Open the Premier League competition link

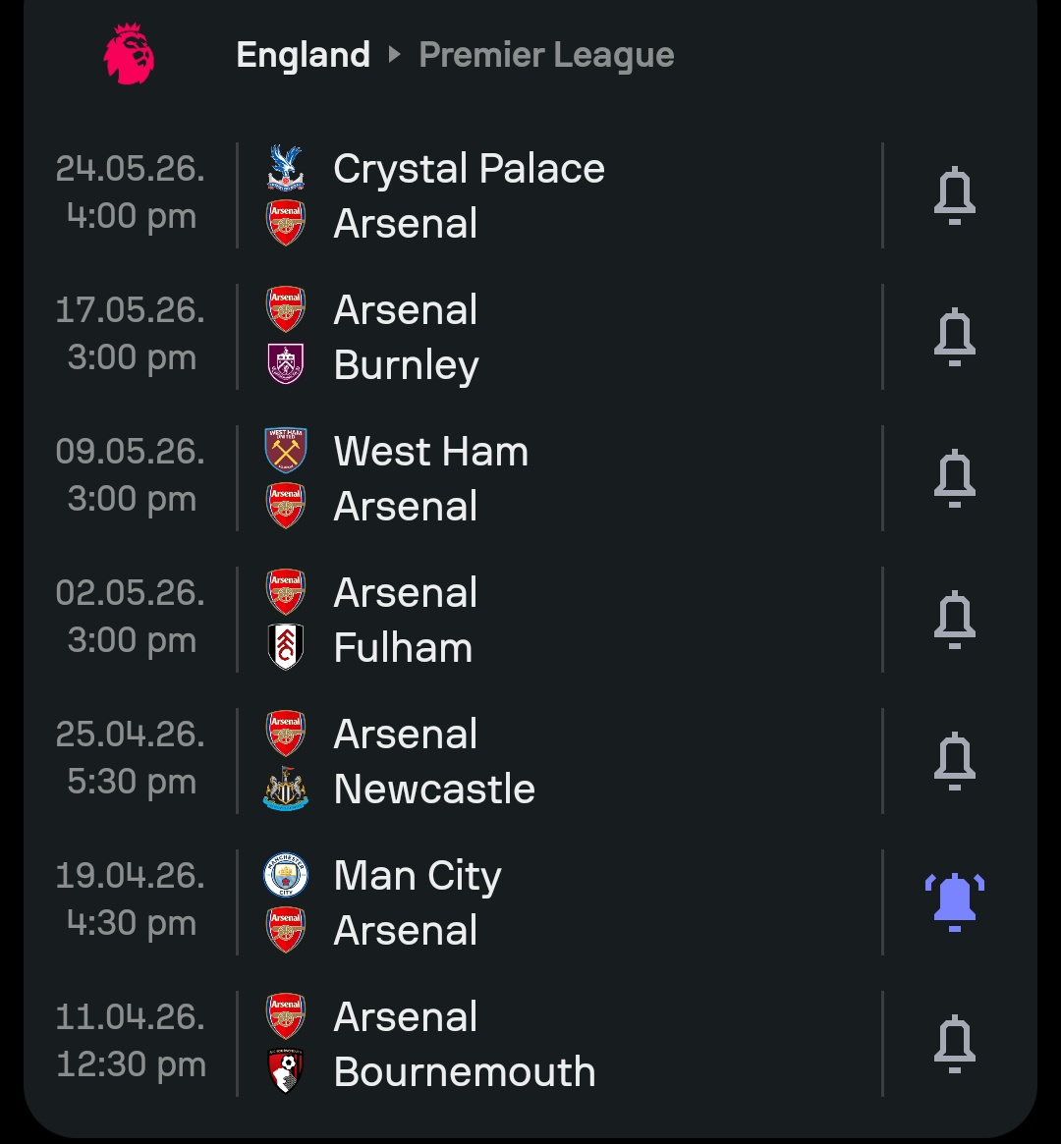[546, 55]
